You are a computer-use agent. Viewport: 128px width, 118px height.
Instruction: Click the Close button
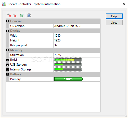tap(114, 23)
